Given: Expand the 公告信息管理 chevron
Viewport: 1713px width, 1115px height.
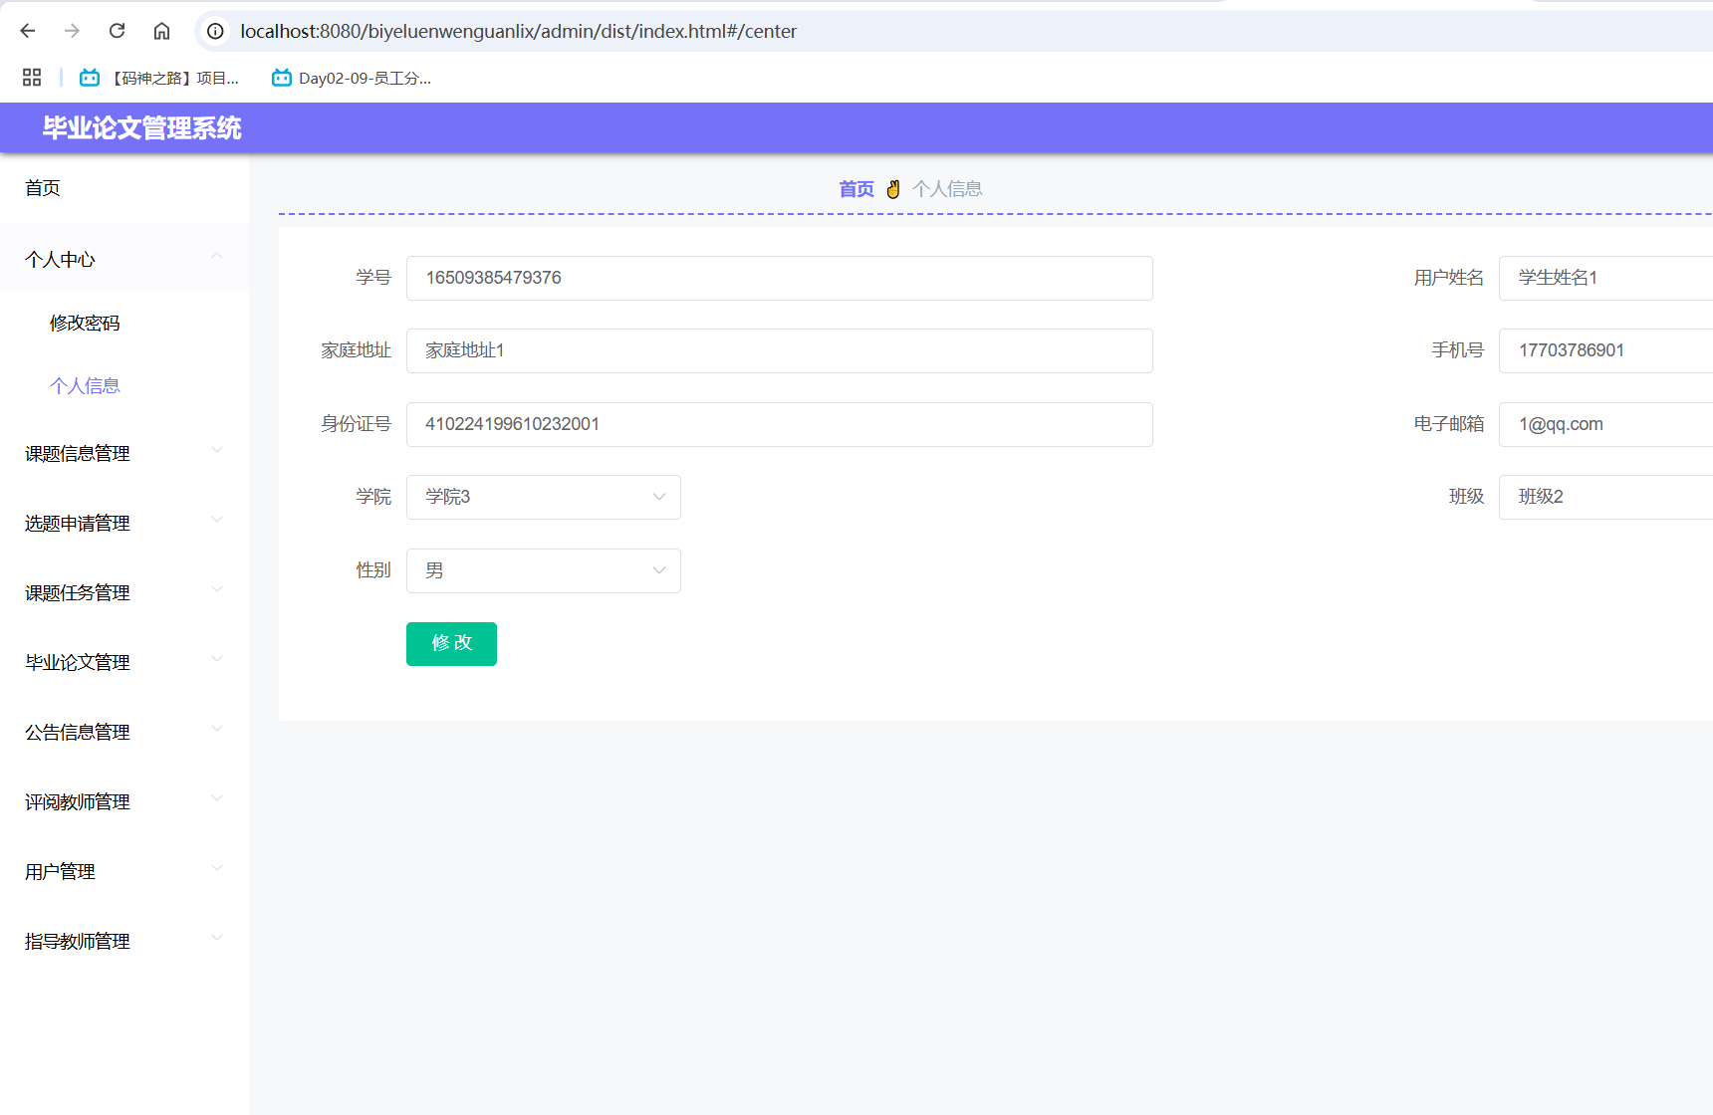Looking at the screenshot, I should pyautogui.click(x=216, y=730).
